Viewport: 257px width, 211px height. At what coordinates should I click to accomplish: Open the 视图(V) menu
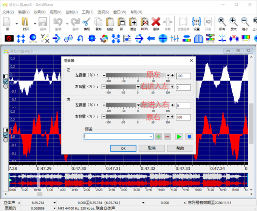tap(56, 12)
